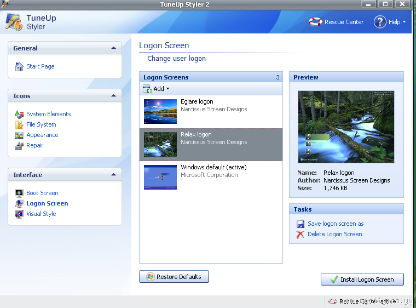Select the 'Eglare logon' entry text
416x308 pixels.
point(197,101)
